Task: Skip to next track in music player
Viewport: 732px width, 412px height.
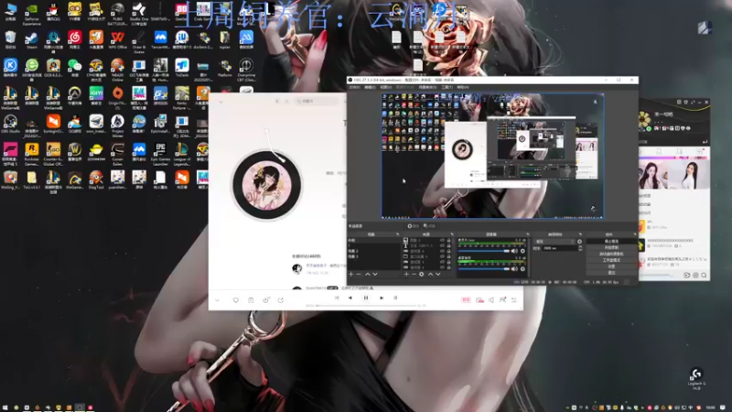Action: point(382,298)
